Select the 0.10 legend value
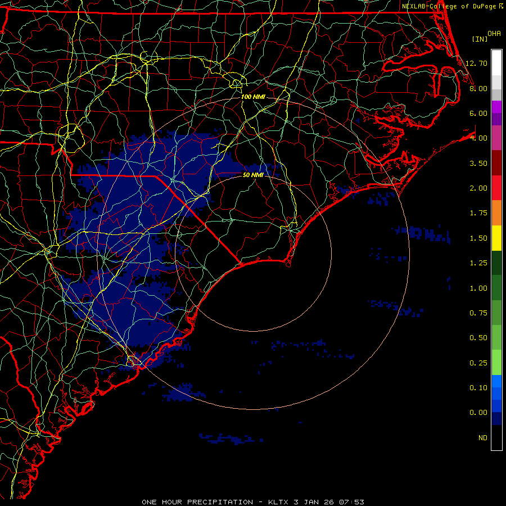This screenshot has width=506, height=506. (478, 388)
